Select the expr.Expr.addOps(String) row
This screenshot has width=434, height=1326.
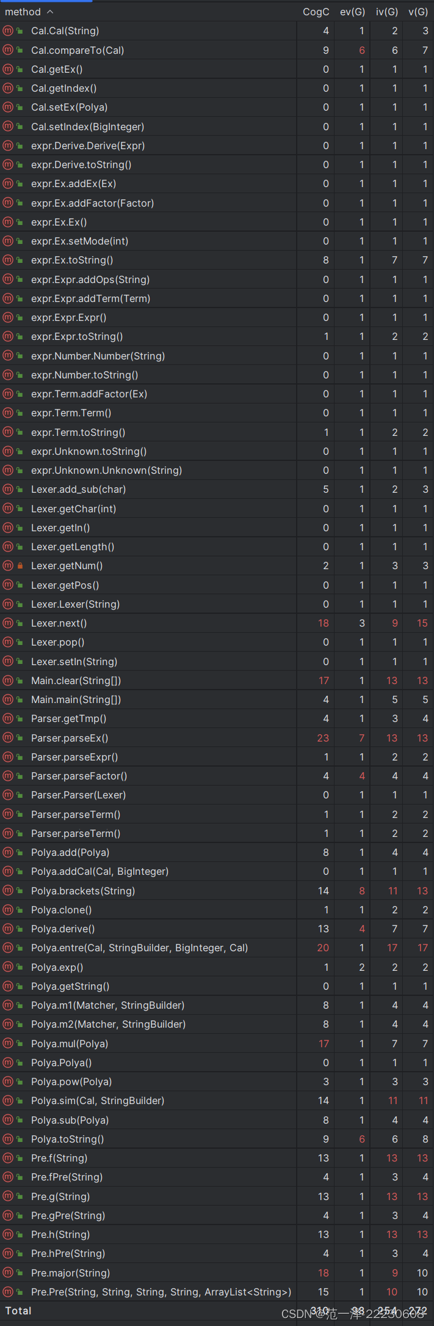coord(217,279)
